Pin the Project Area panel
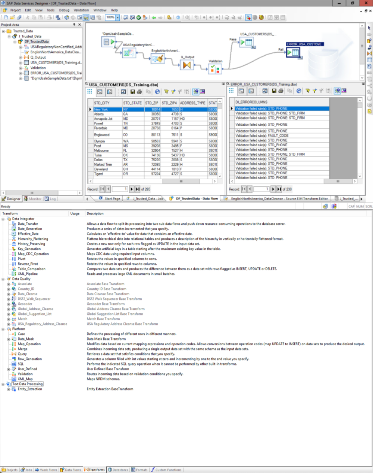 (74, 25)
